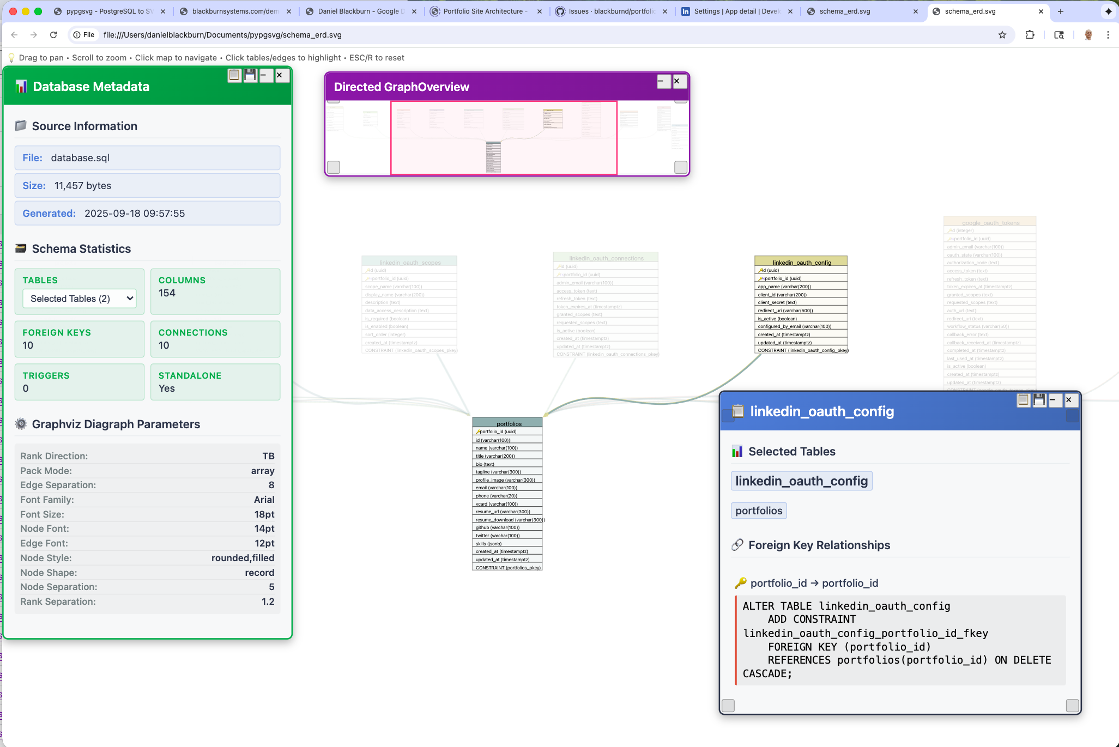Open a new browser tab
The width and height of the screenshot is (1119, 747).
pos(1061,11)
